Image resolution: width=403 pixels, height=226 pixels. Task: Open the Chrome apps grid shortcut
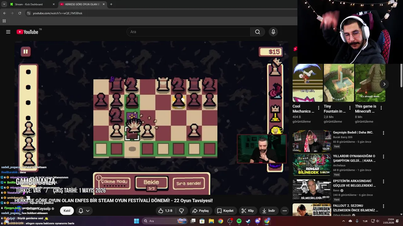4,21
